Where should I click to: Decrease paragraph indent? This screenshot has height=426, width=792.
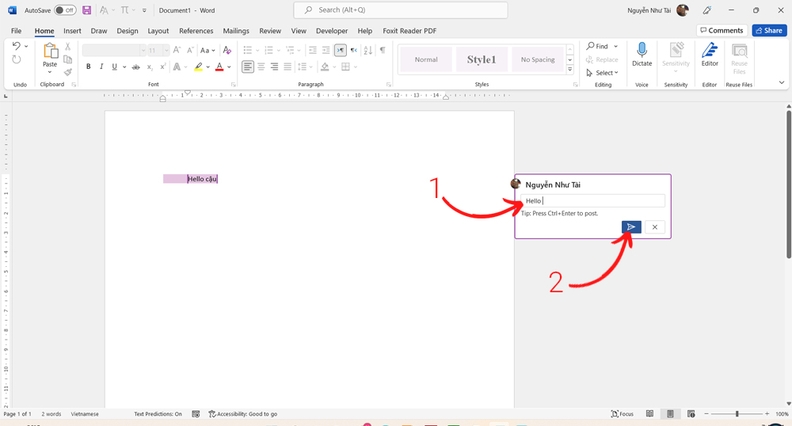tap(313, 50)
